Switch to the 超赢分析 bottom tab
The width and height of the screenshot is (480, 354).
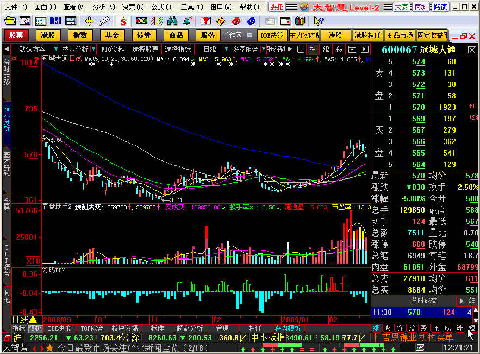[190, 328]
